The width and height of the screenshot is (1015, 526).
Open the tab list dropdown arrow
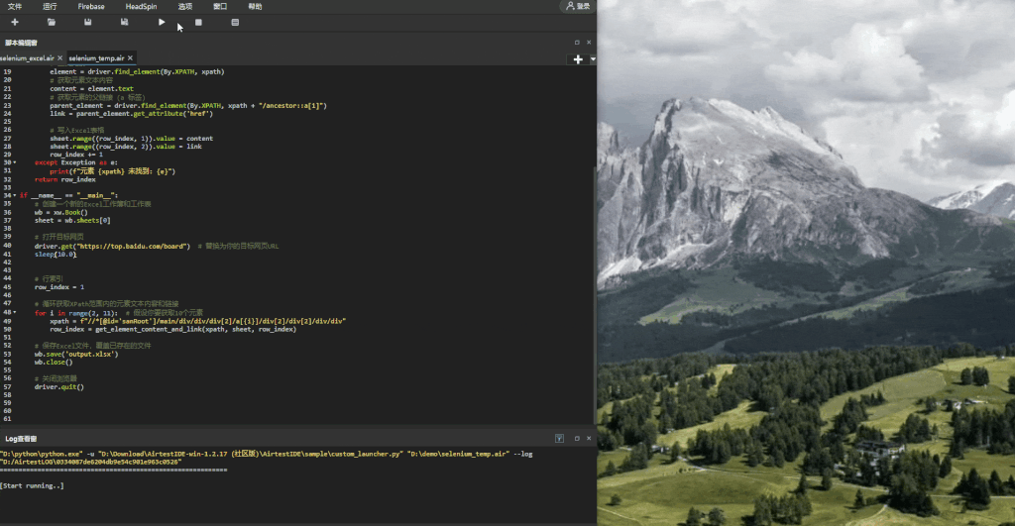pyautogui.click(x=593, y=59)
